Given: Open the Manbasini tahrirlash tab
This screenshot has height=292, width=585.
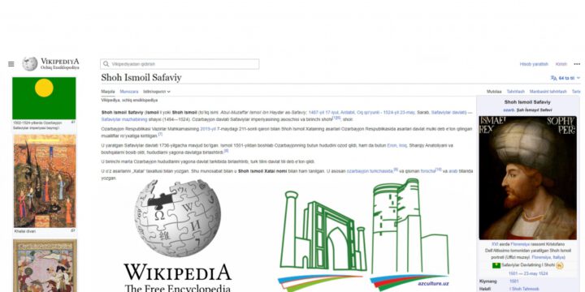Looking at the screenshot, I should 548,92.
